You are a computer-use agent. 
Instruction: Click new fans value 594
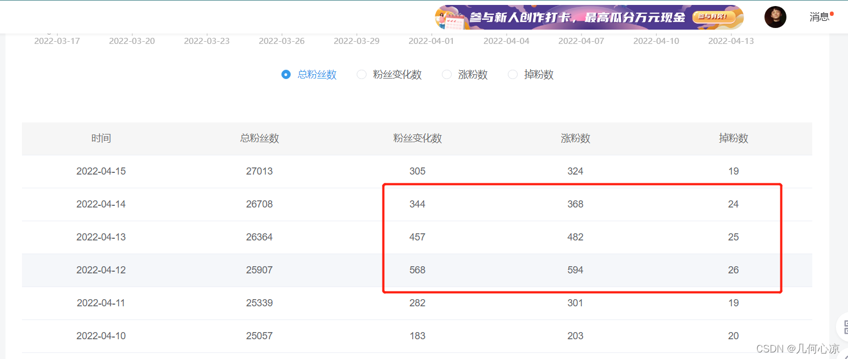tap(575, 270)
